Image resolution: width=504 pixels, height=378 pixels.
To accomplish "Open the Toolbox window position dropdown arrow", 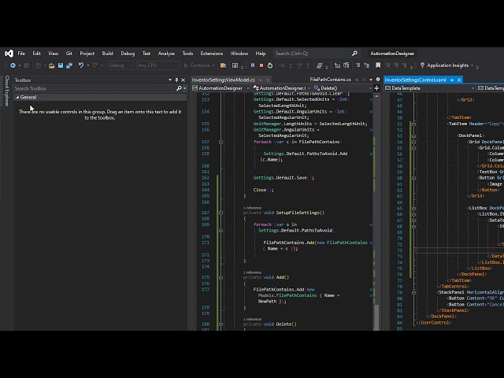I will pyautogui.click(x=170, y=80).
